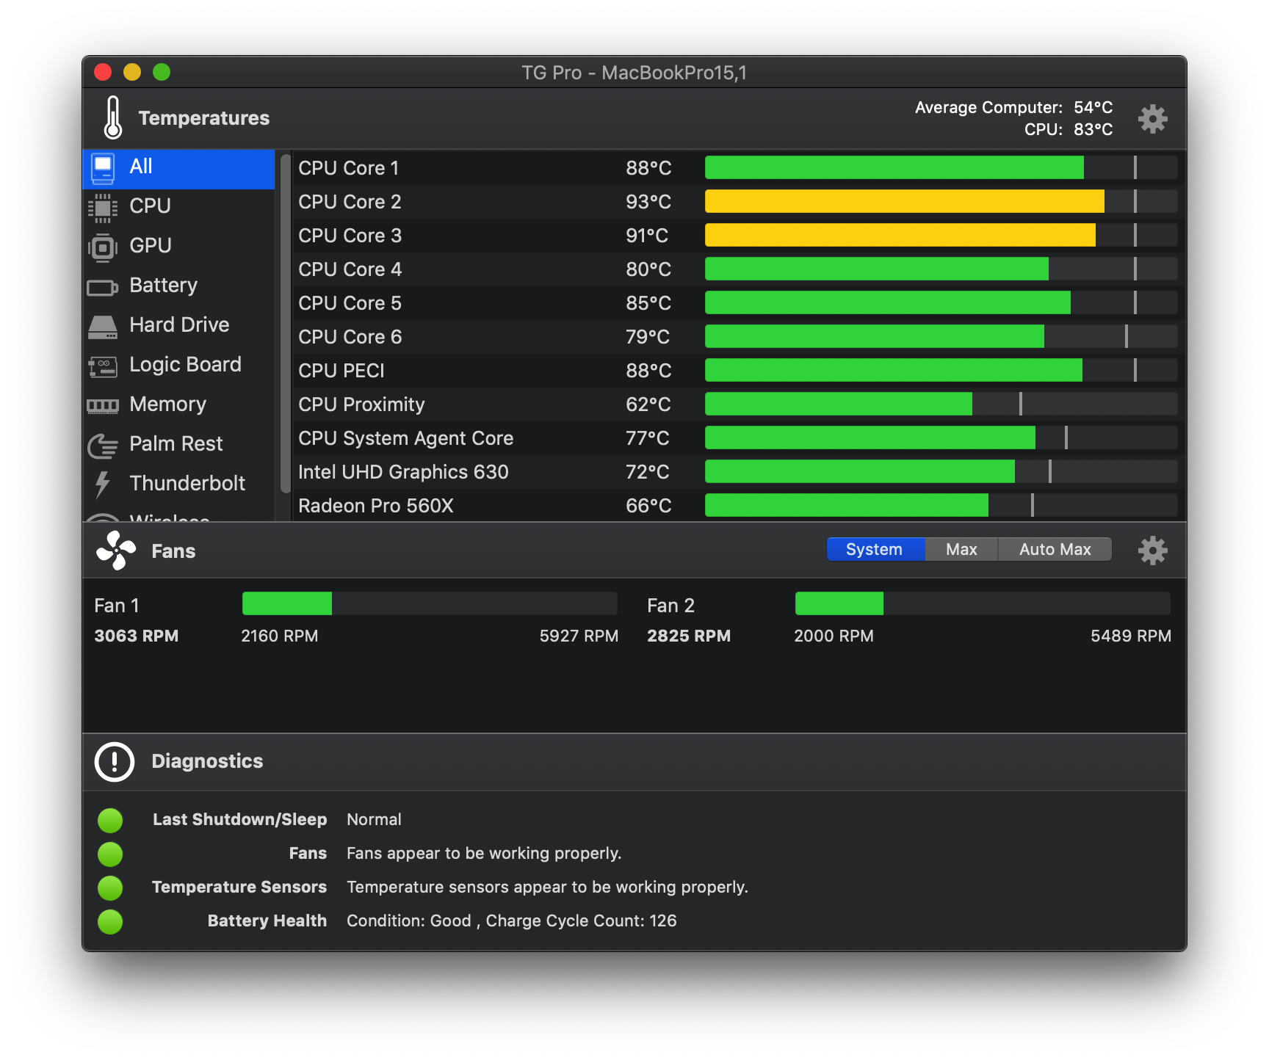The width and height of the screenshot is (1269, 1060).
Task: View Memory temperature readings
Action: click(167, 404)
